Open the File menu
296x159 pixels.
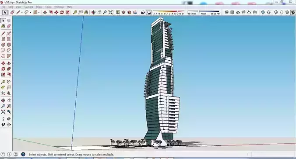[4, 7]
